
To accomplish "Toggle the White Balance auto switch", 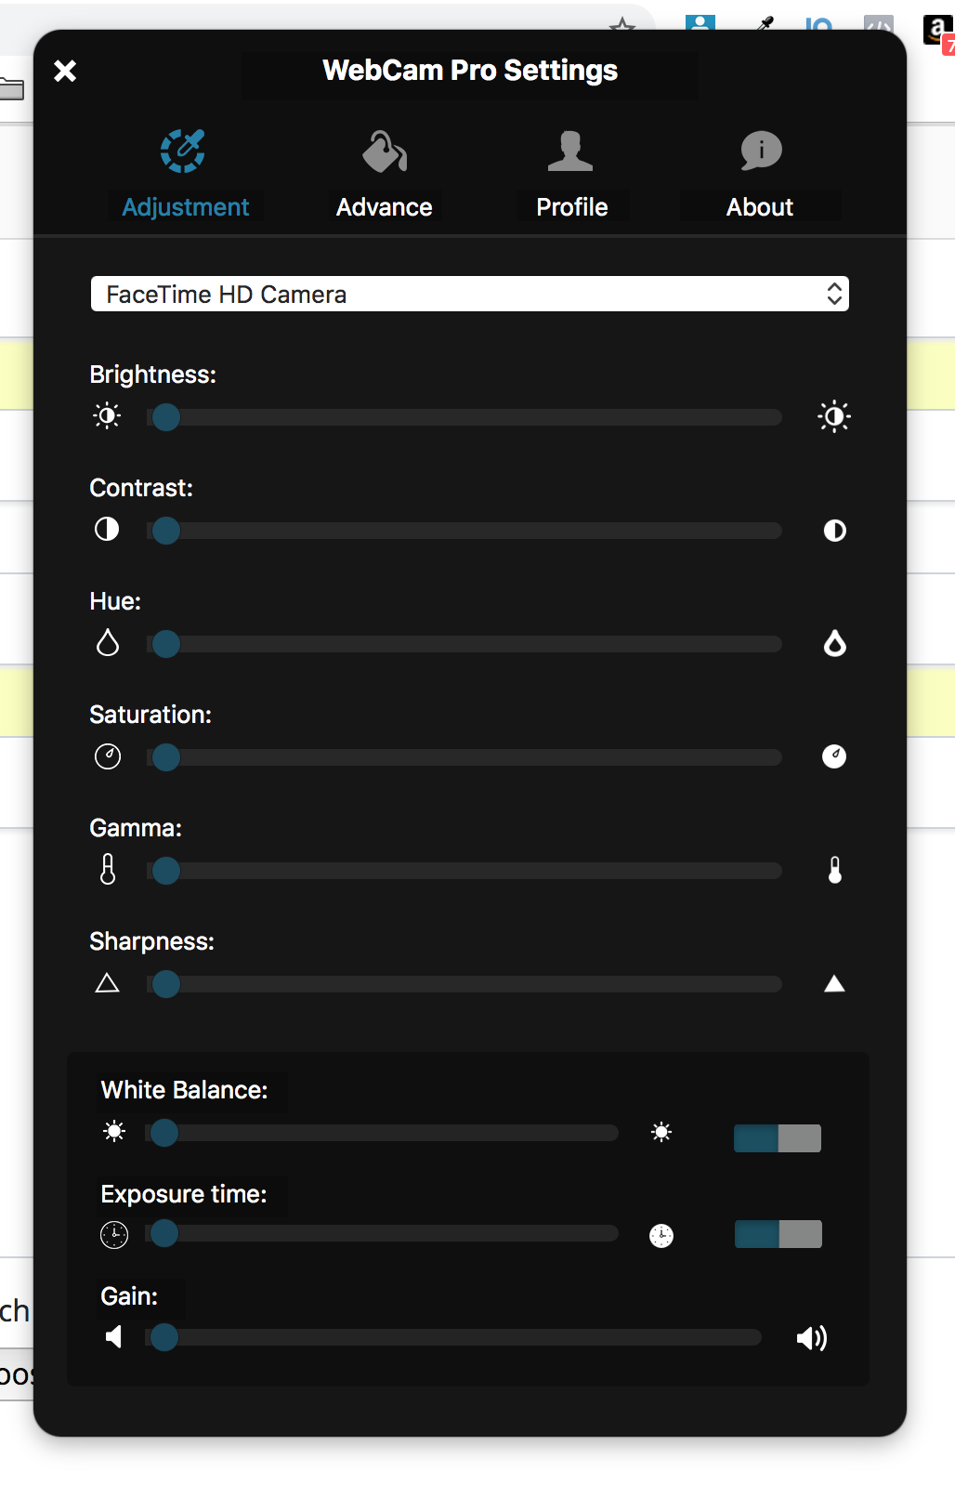I will [x=778, y=1138].
